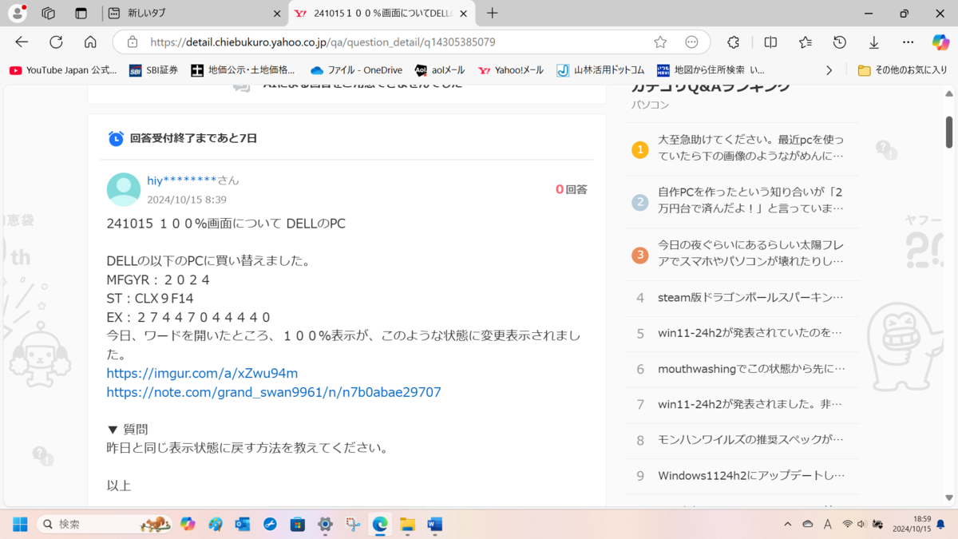Viewport: 958px width, 539px height.
Task: Open the notification bell icon
Action: 940,525
